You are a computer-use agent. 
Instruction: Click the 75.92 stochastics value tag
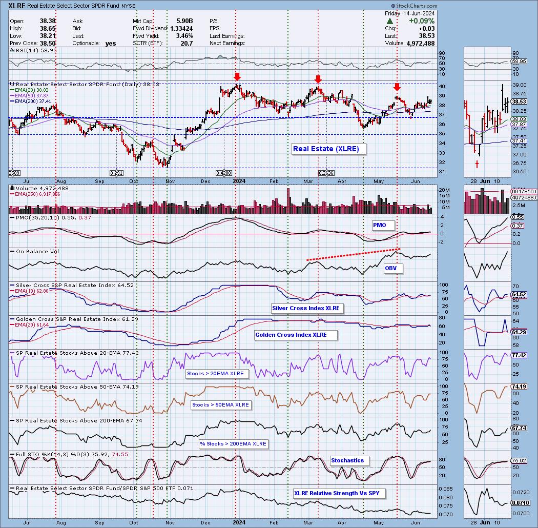pos(519,460)
